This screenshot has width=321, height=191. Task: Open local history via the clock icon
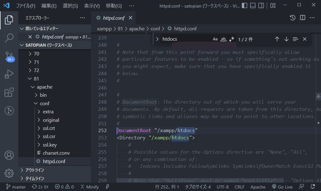(292, 18)
